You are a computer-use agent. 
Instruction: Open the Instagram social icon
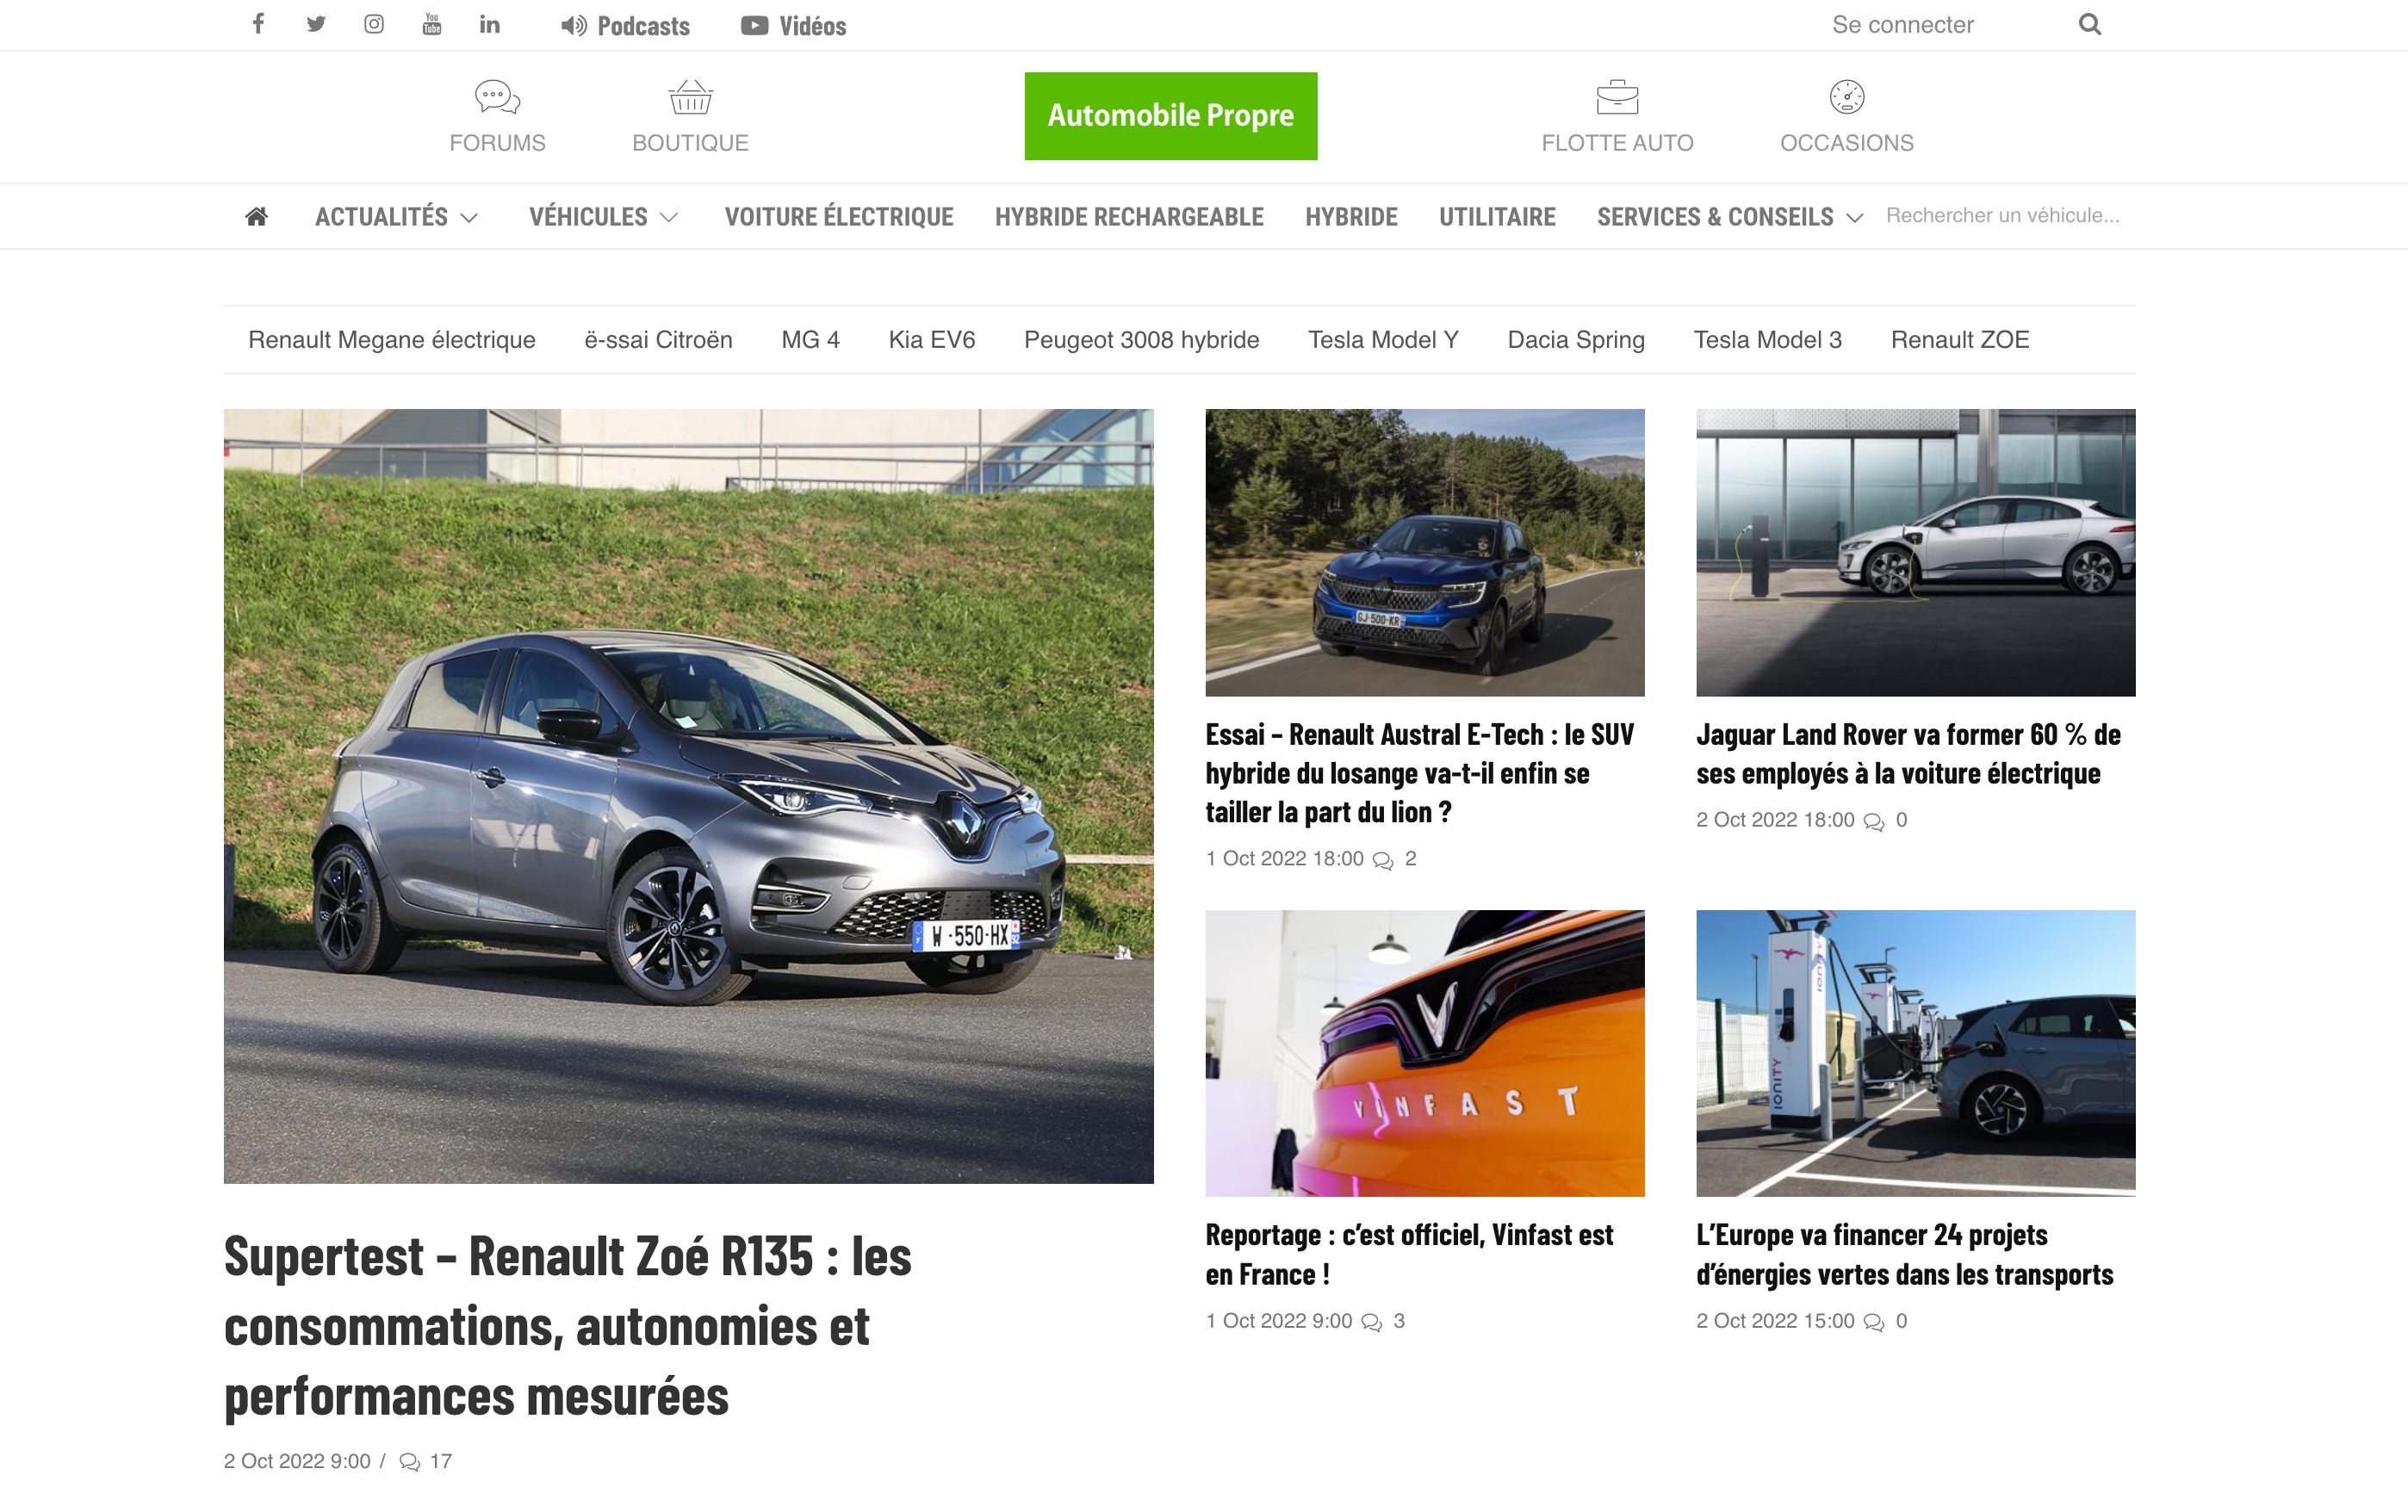pos(374,24)
